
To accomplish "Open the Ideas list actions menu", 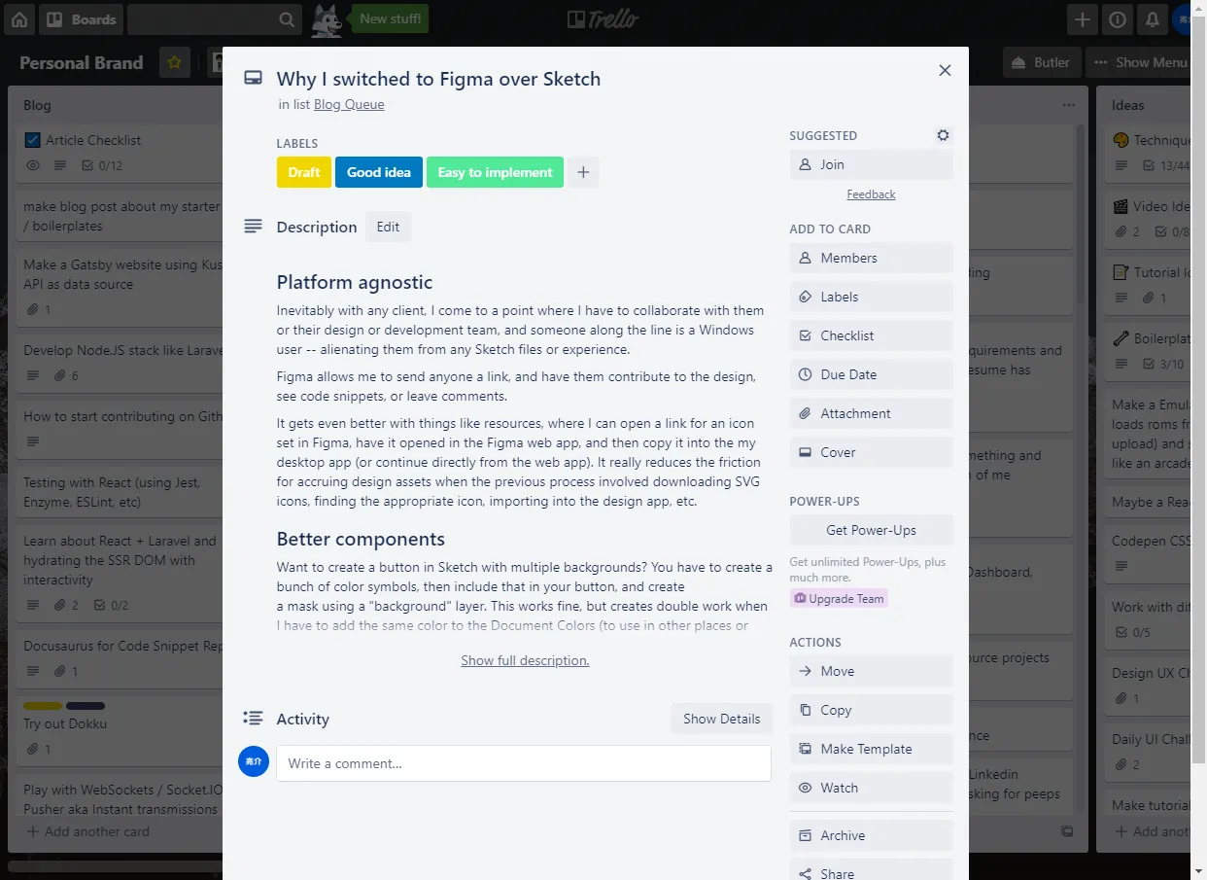I will (x=1068, y=105).
